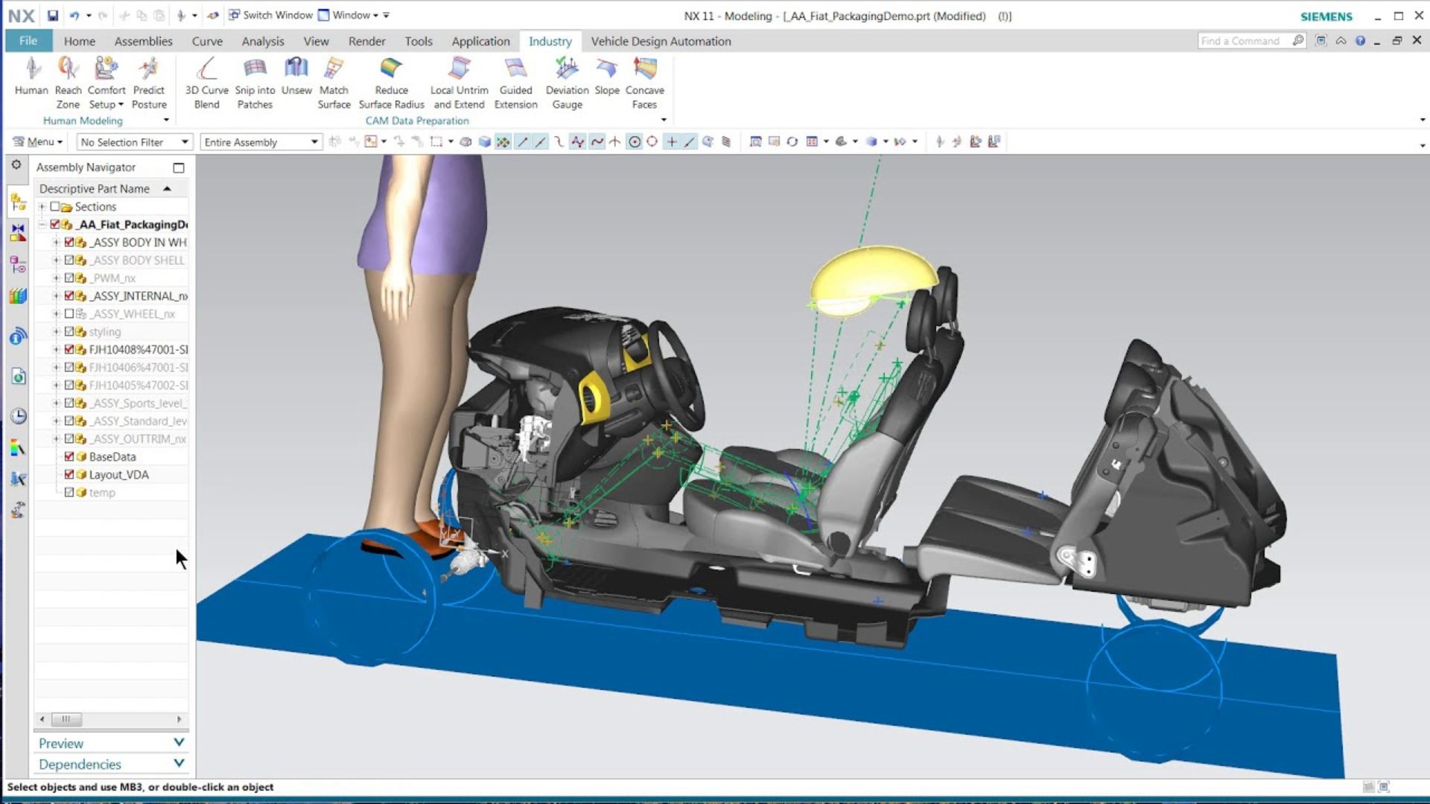Uncheck the Layout_VDA component
The height and width of the screenshot is (804, 1430).
coord(69,475)
